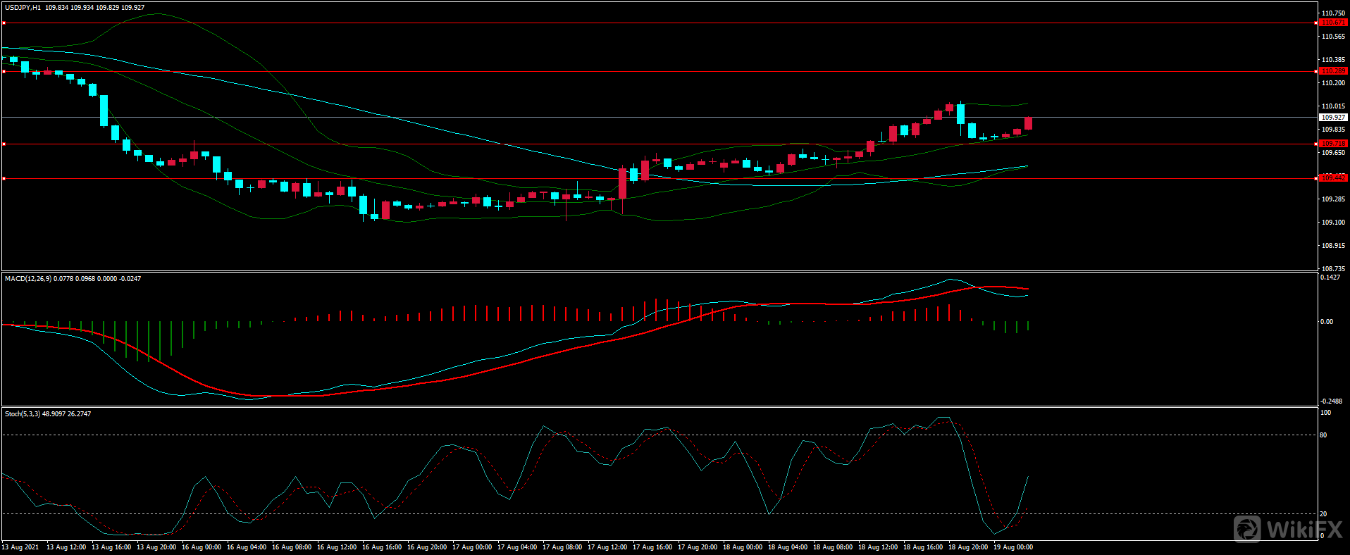Click the Stoch(5,3,3) indicator label

[x=23, y=414]
